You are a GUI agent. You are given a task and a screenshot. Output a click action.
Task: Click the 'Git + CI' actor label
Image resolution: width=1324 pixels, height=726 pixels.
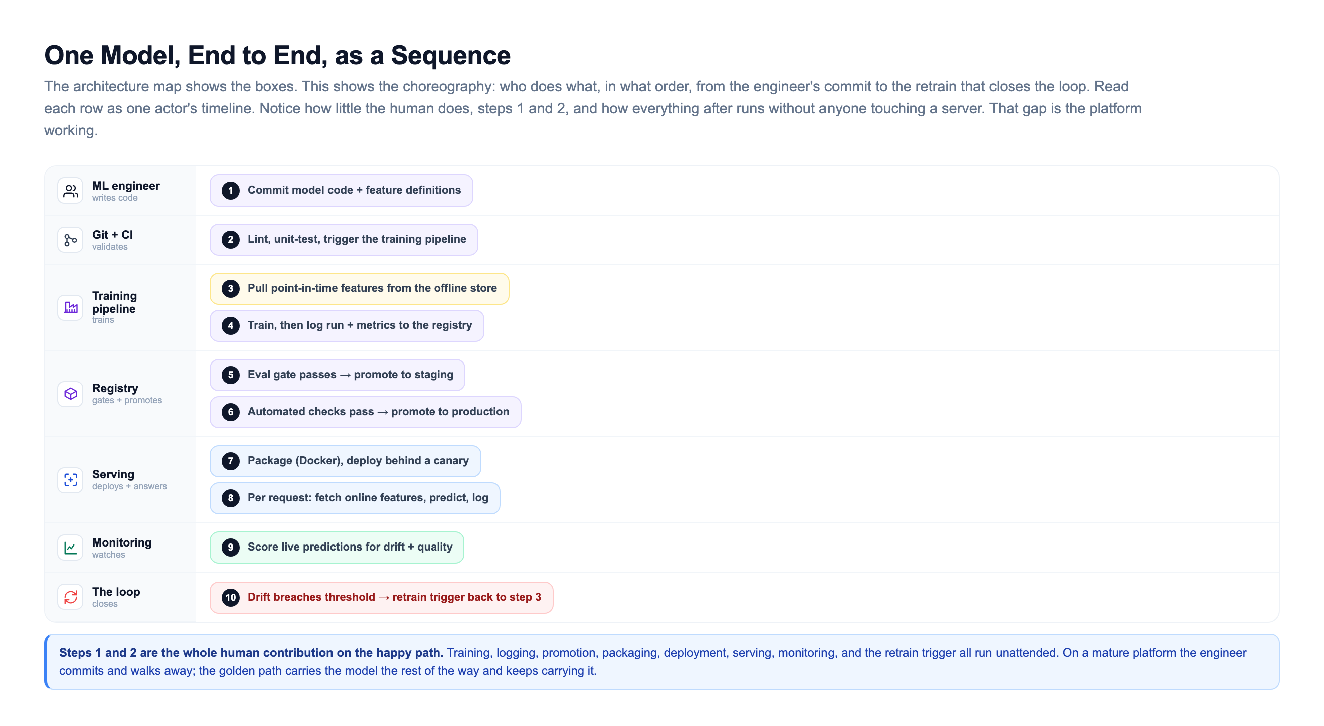coord(112,235)
